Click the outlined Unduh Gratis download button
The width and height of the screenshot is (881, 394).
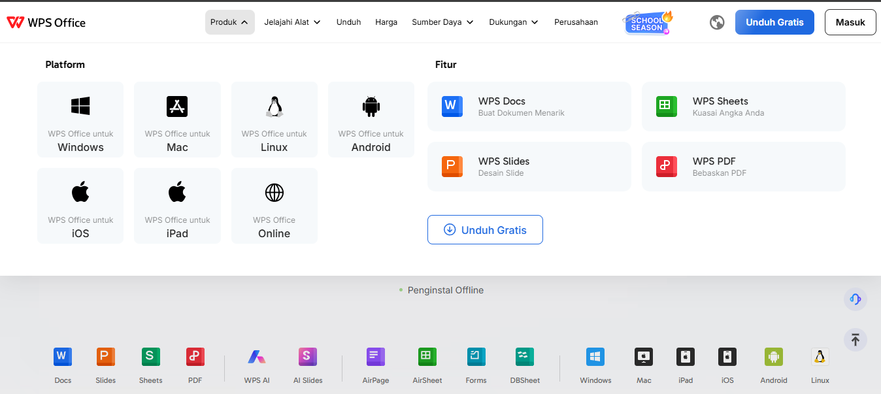(485, 230)
